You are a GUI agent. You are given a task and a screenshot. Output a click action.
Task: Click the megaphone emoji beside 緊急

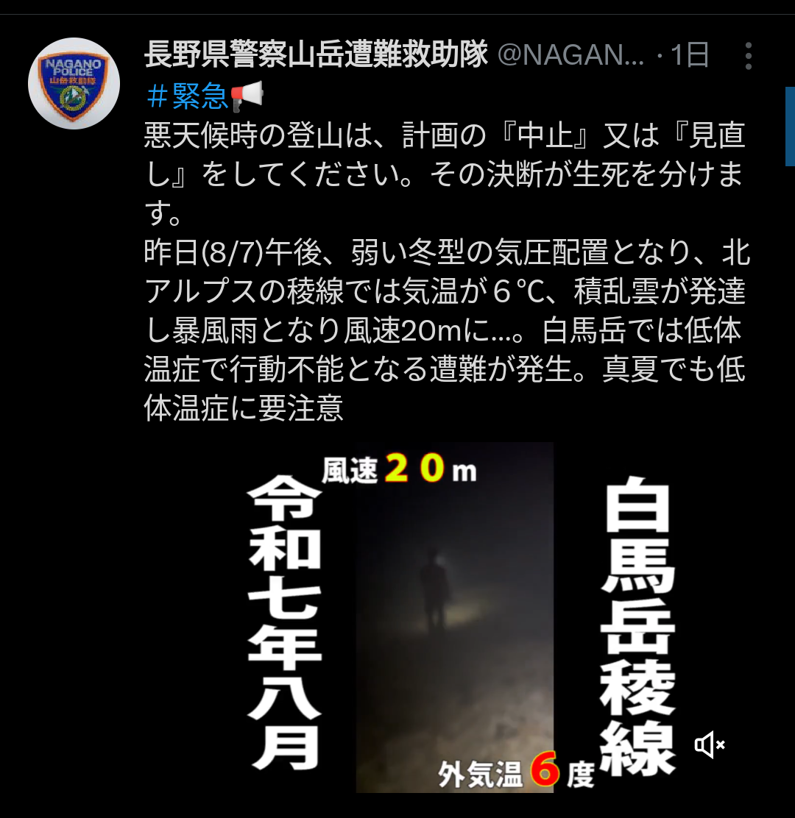pyautogui.click(x=247, y=96)
